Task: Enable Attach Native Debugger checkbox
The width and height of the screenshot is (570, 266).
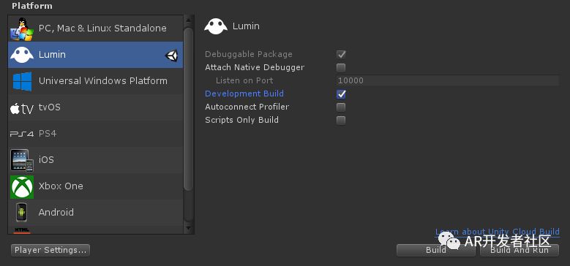Action: [x=341, y=67]
